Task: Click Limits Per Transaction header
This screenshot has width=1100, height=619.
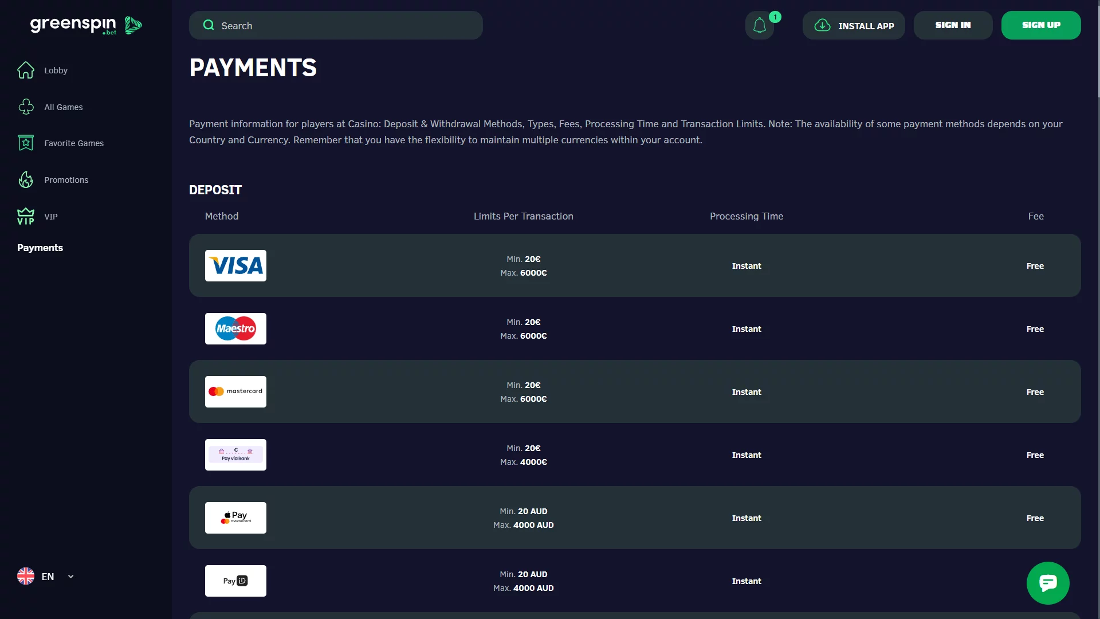Action: [523, 216]
